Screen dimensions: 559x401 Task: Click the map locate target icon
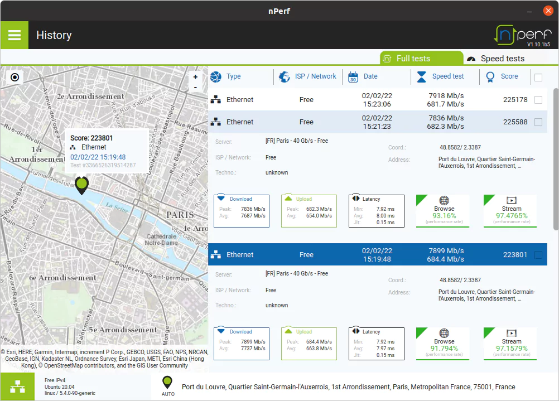15,78
